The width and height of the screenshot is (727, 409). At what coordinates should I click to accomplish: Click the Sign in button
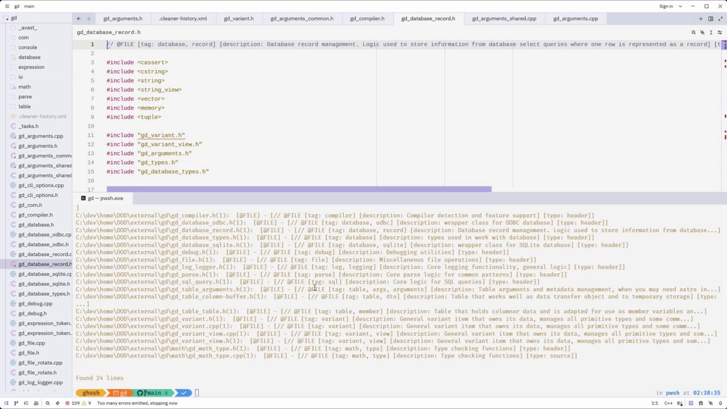click(x=666, y=6)
